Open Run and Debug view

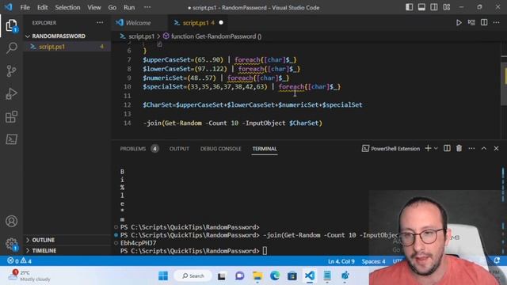tap(11, 93)
